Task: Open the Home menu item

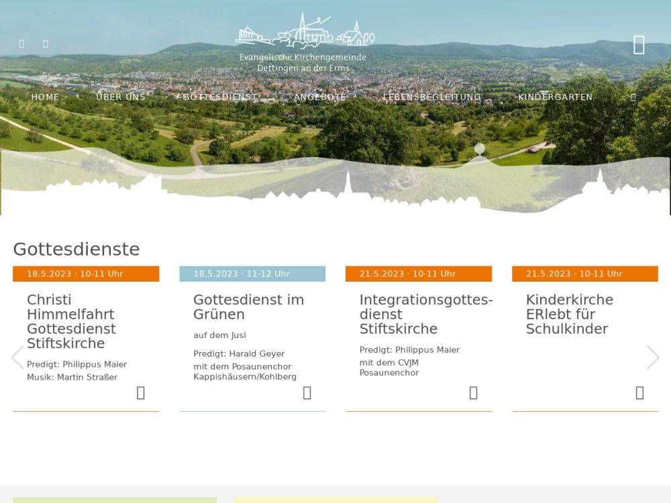Action: coord(45,97)
